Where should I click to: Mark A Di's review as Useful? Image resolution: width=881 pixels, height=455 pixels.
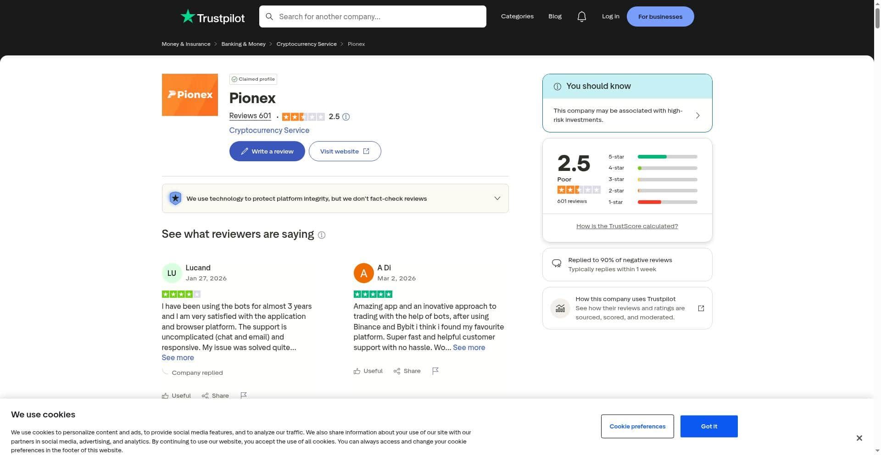[x=368, y=371]
